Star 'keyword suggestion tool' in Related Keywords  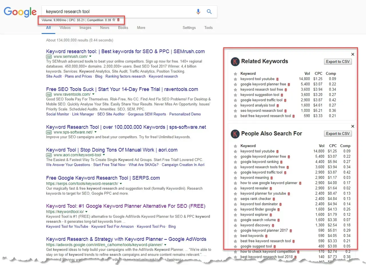(235, 95)
